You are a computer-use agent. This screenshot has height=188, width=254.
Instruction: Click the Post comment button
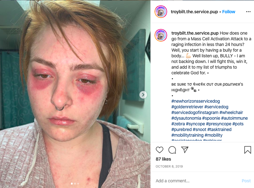click(246, 181)
